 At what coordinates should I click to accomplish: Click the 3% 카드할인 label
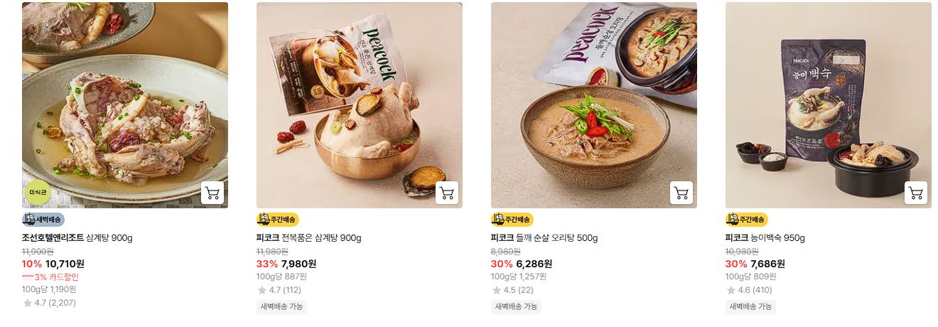[50, 277]
